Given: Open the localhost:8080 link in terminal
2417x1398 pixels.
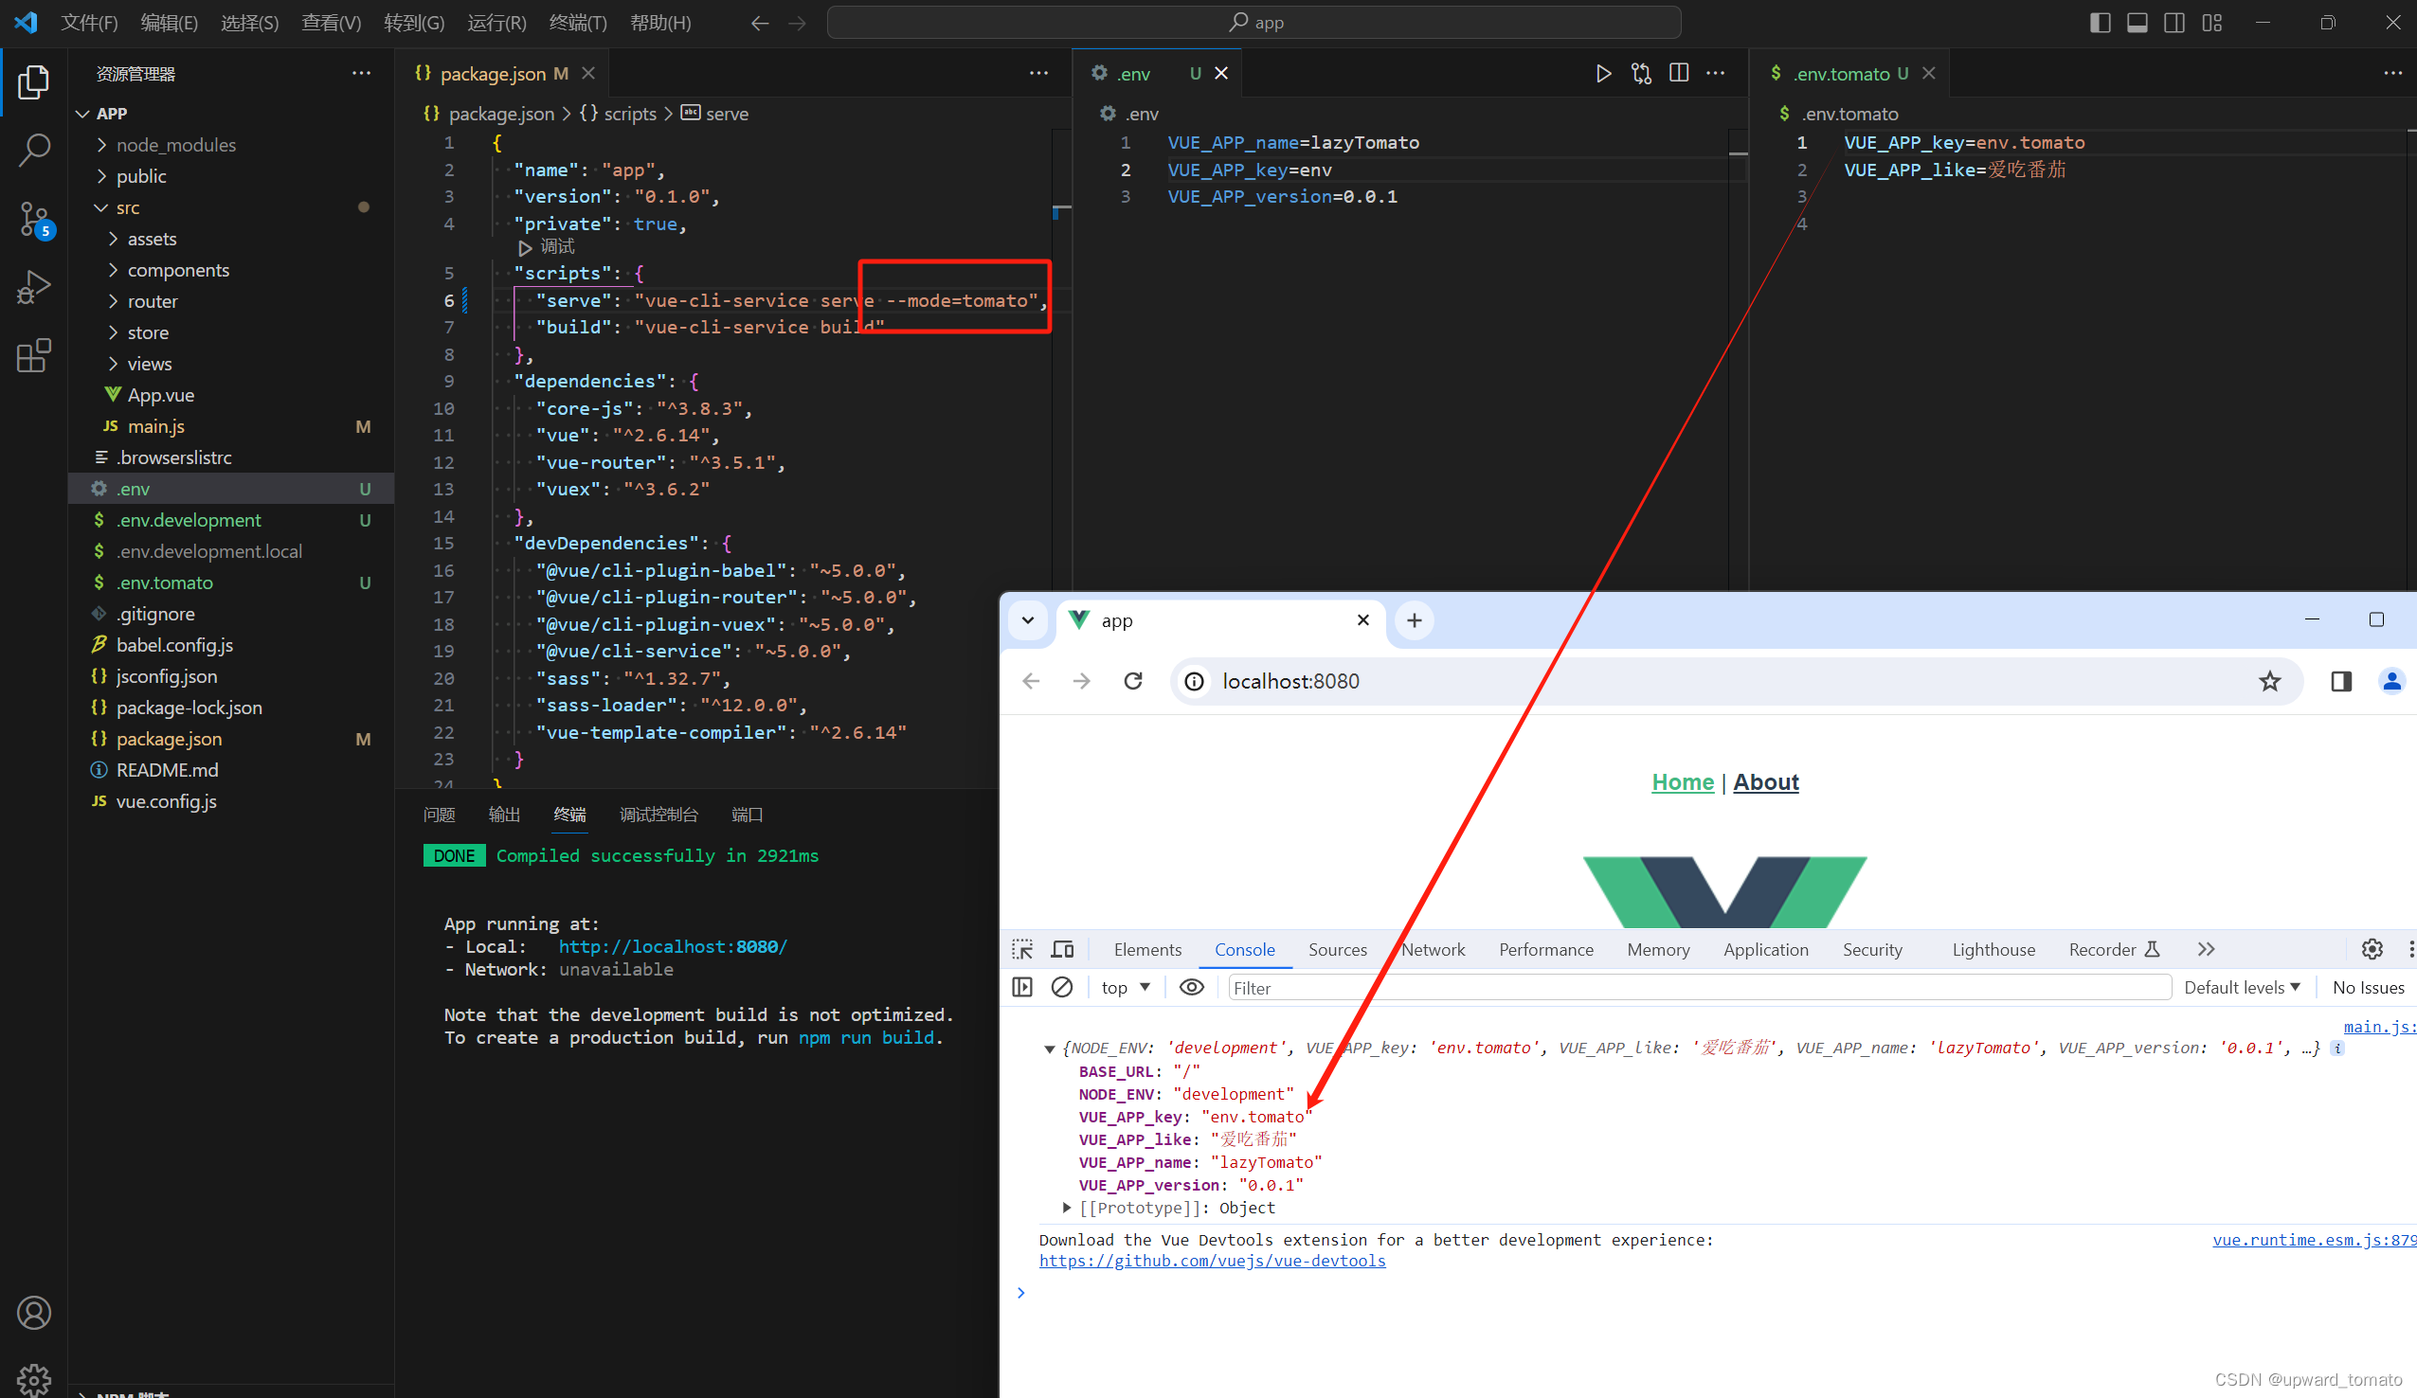Looking at the screenshot, I should [x=675, y=947].
